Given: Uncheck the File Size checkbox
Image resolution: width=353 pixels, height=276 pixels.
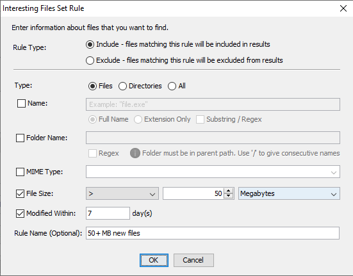Looking at the screenshot, I should [20, 193].
